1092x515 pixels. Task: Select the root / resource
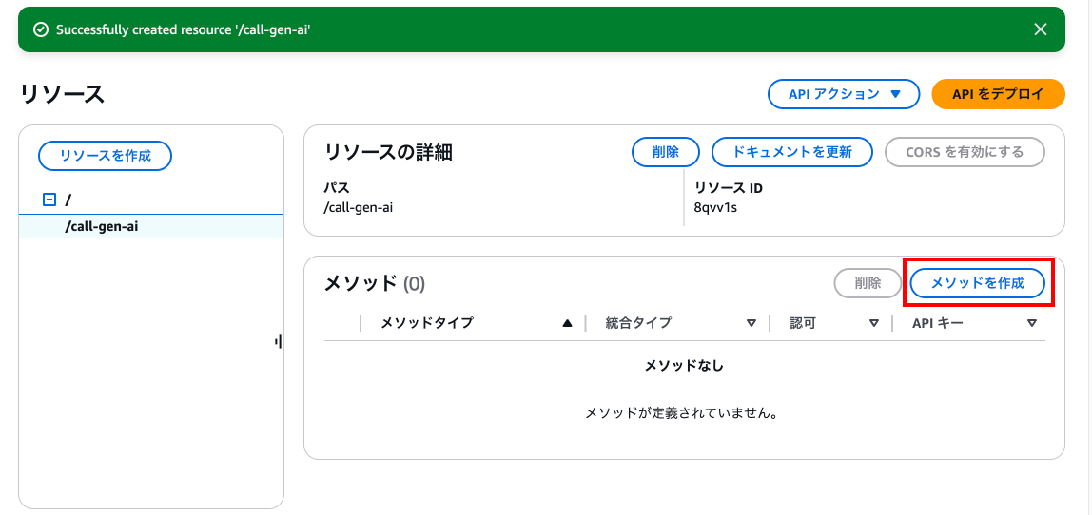coord(68,200)
